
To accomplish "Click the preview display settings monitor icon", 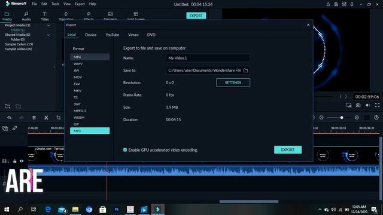I will [348, 105].
